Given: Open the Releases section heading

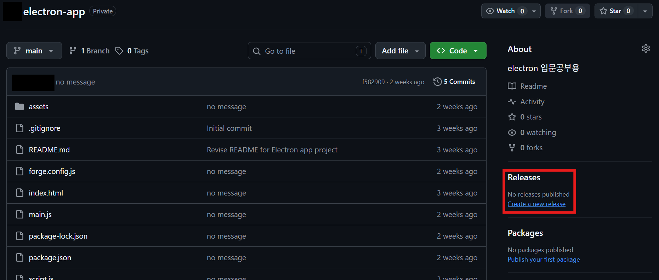Looking at the screenshot, I should (524, 177).
